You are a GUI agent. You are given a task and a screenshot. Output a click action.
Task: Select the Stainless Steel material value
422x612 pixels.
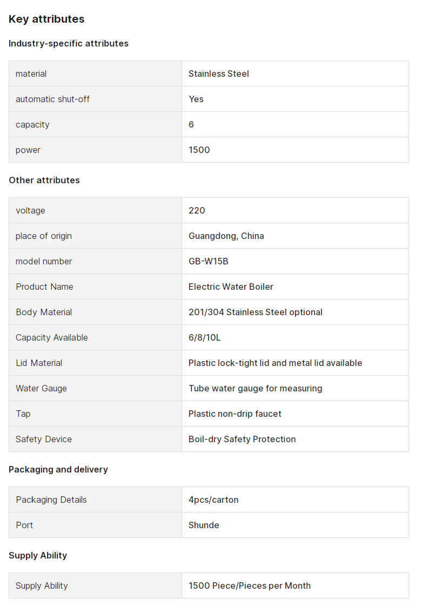218,74
